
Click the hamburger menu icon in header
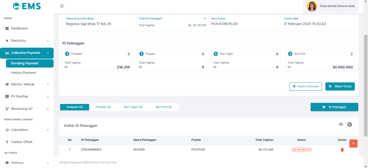pos(62,6)
